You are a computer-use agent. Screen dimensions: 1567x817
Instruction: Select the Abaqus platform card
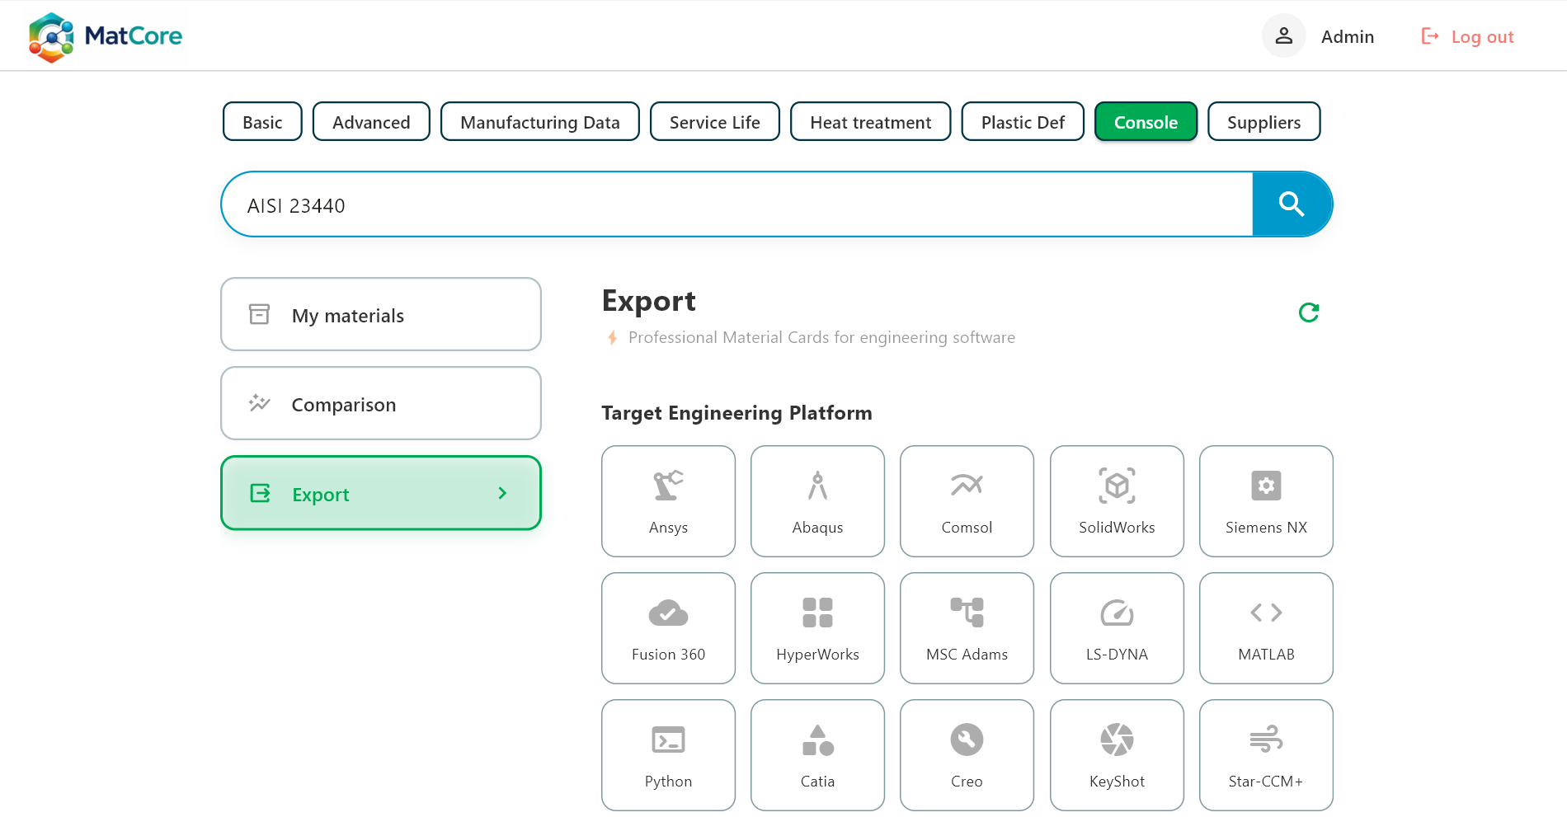[817, 501]
